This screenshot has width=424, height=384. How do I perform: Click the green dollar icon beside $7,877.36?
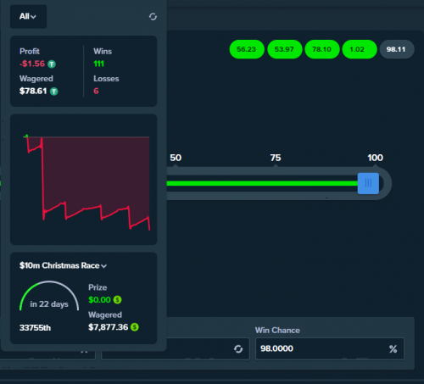pyautogui.click(x=135, y=327)
